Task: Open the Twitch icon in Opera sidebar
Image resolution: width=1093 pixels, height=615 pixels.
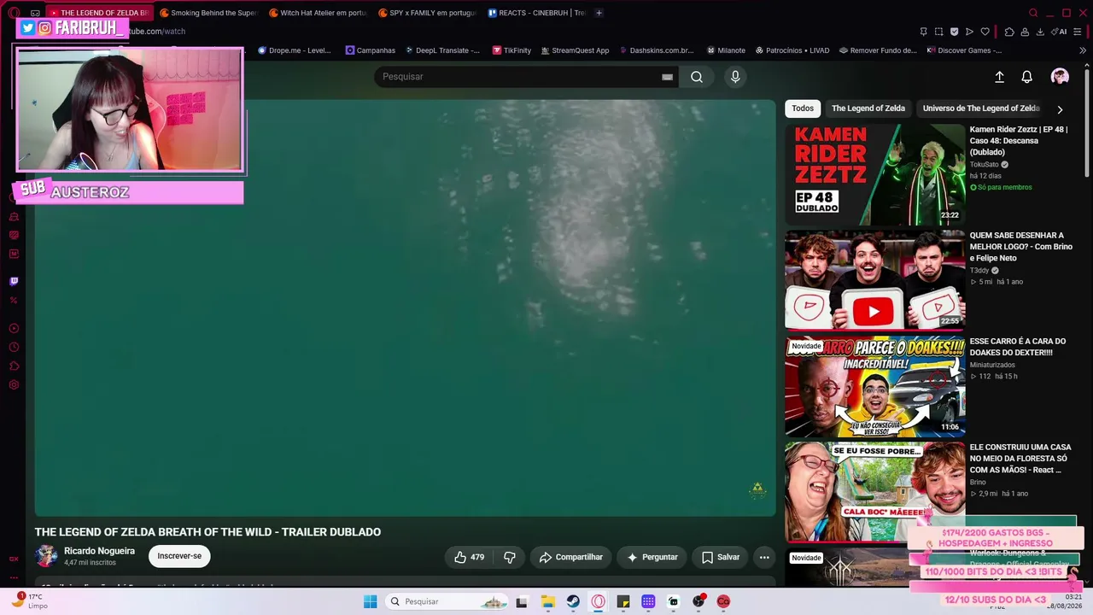Action: 14,281
